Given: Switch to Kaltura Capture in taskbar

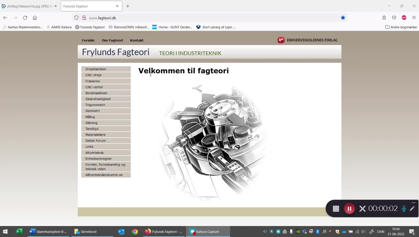Looking at the screenshot, I should click(x=208, y=231).
